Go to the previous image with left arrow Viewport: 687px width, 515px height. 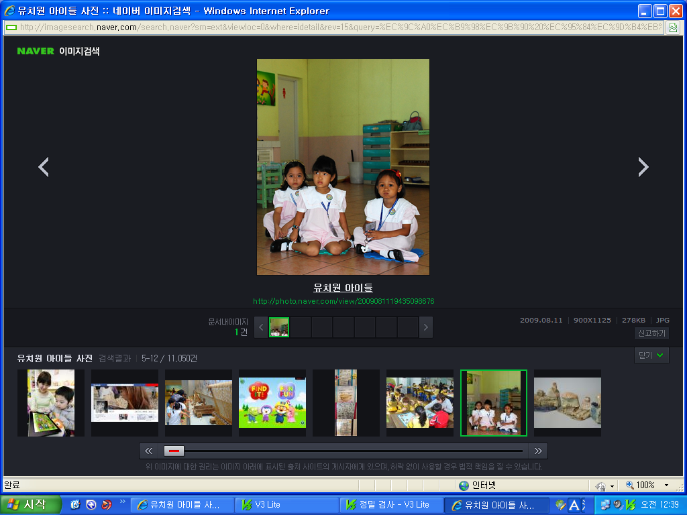click(44, 167)
